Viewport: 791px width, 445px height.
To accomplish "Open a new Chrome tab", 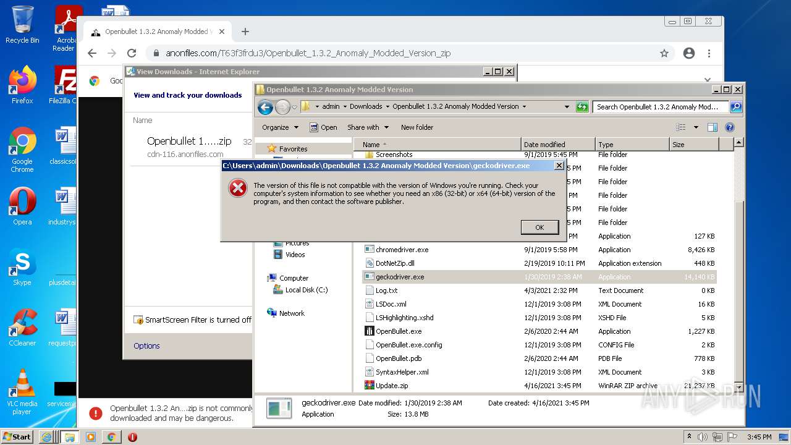I will [x=245, y=32].
